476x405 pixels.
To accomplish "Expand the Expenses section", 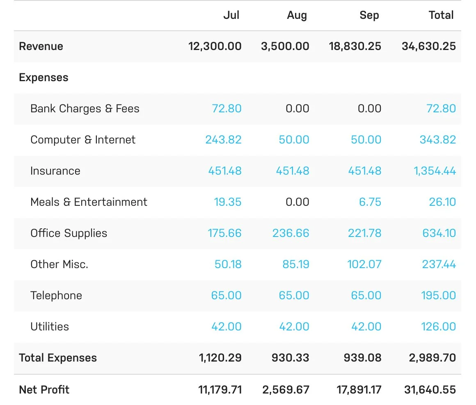I will (43, 77).
